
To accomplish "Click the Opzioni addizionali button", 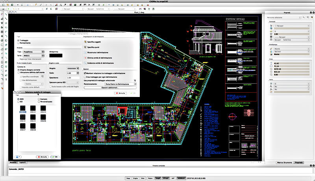I will point(110,87).
